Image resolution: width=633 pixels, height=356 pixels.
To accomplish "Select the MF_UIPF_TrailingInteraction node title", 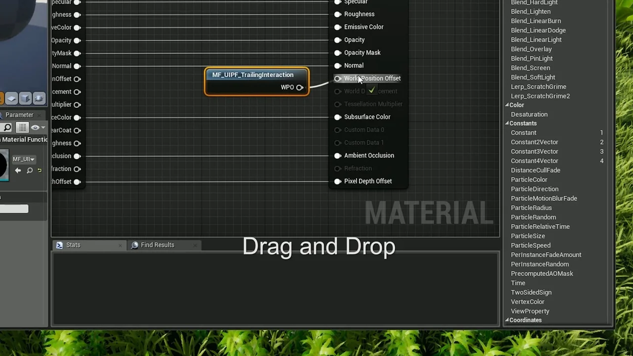I will point(253,75).
